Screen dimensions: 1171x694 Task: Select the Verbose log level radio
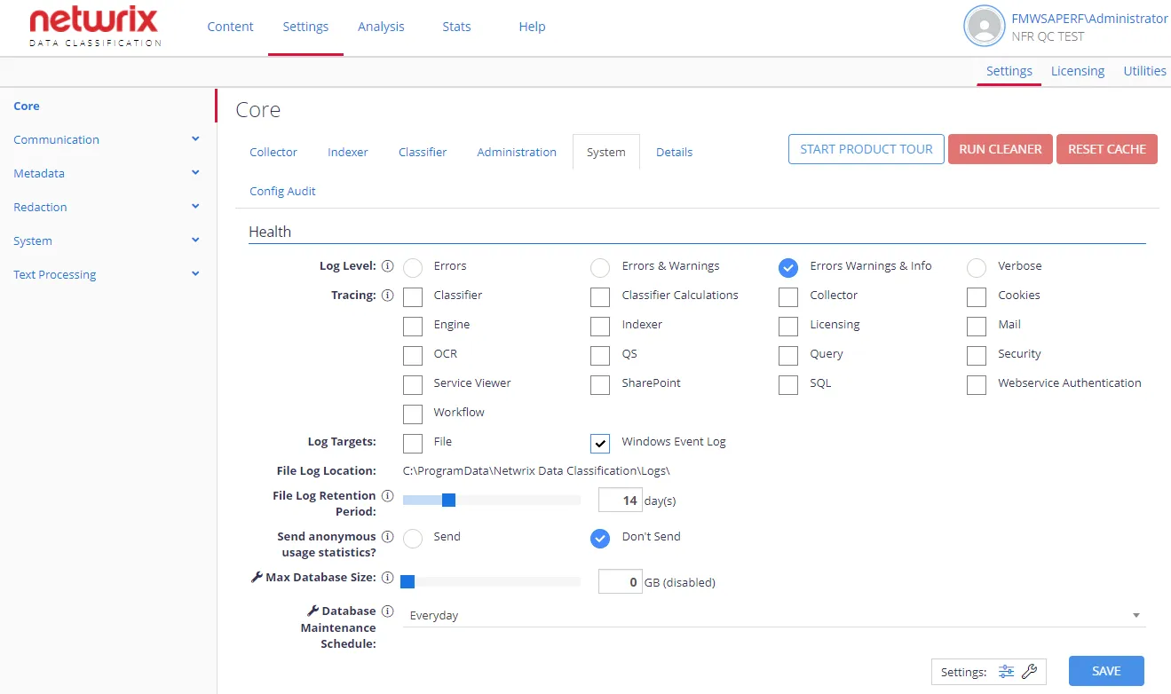[977, 267]
